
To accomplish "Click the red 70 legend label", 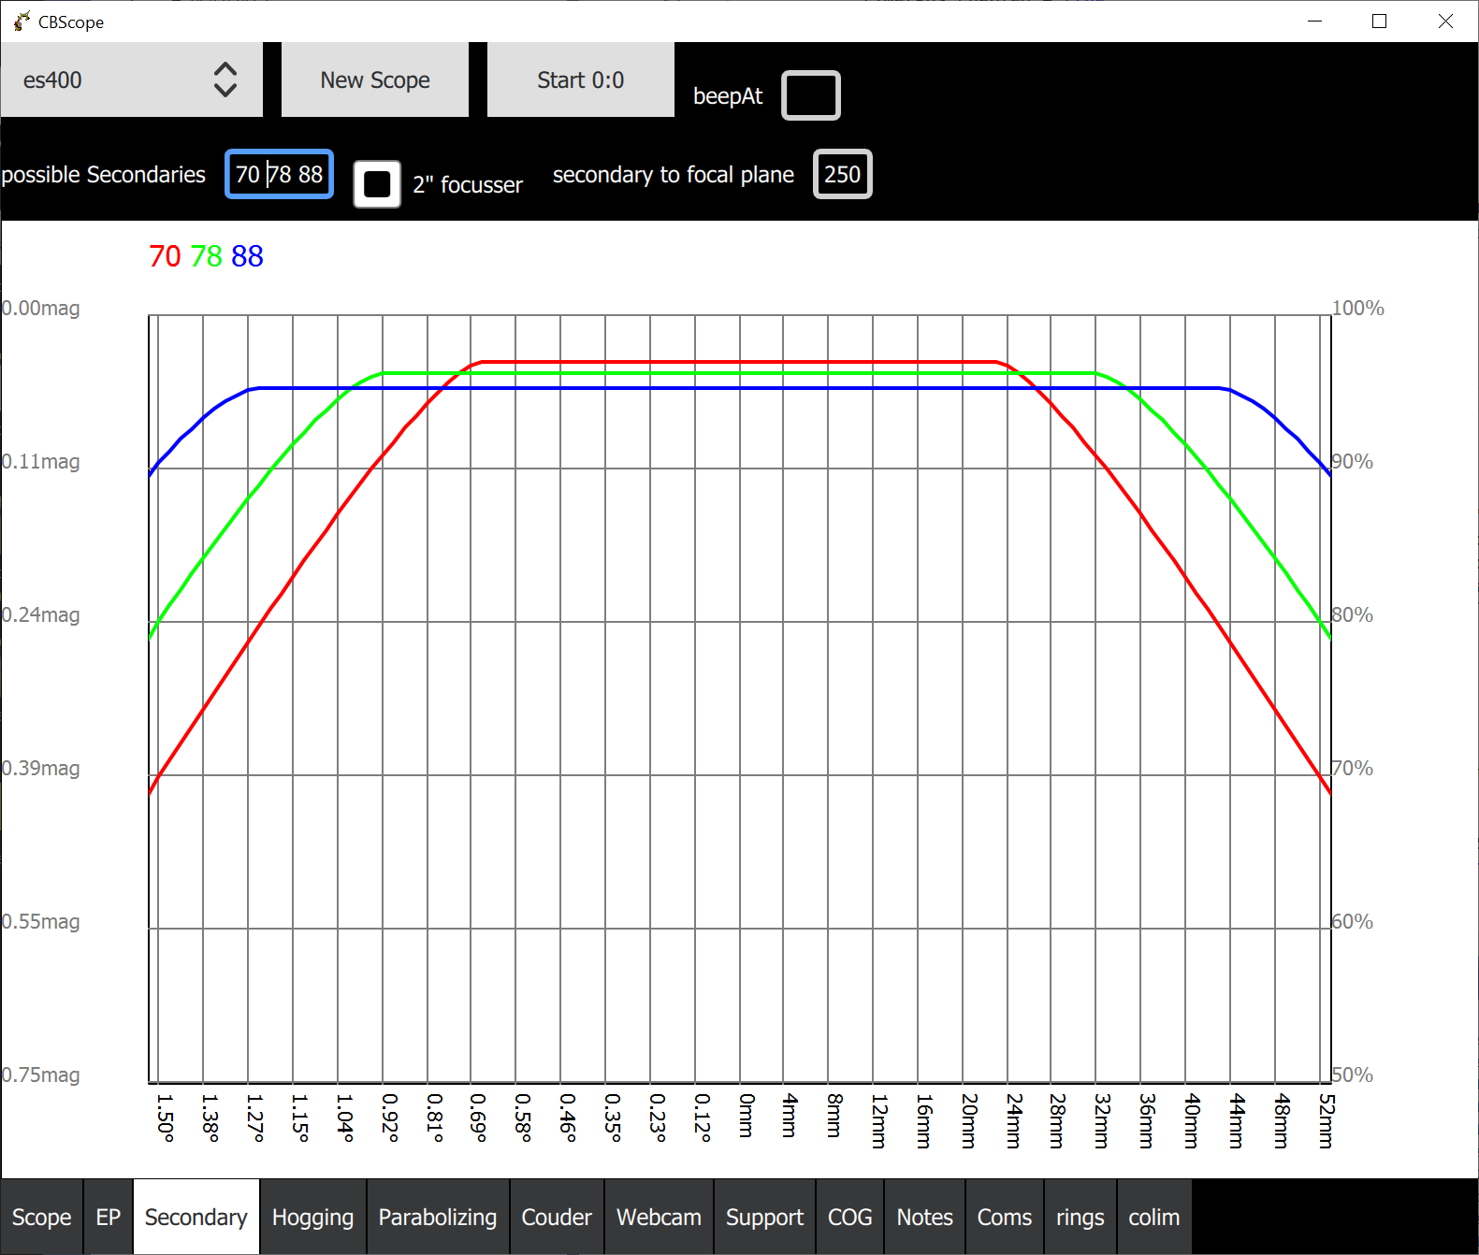I will point(165,256).
